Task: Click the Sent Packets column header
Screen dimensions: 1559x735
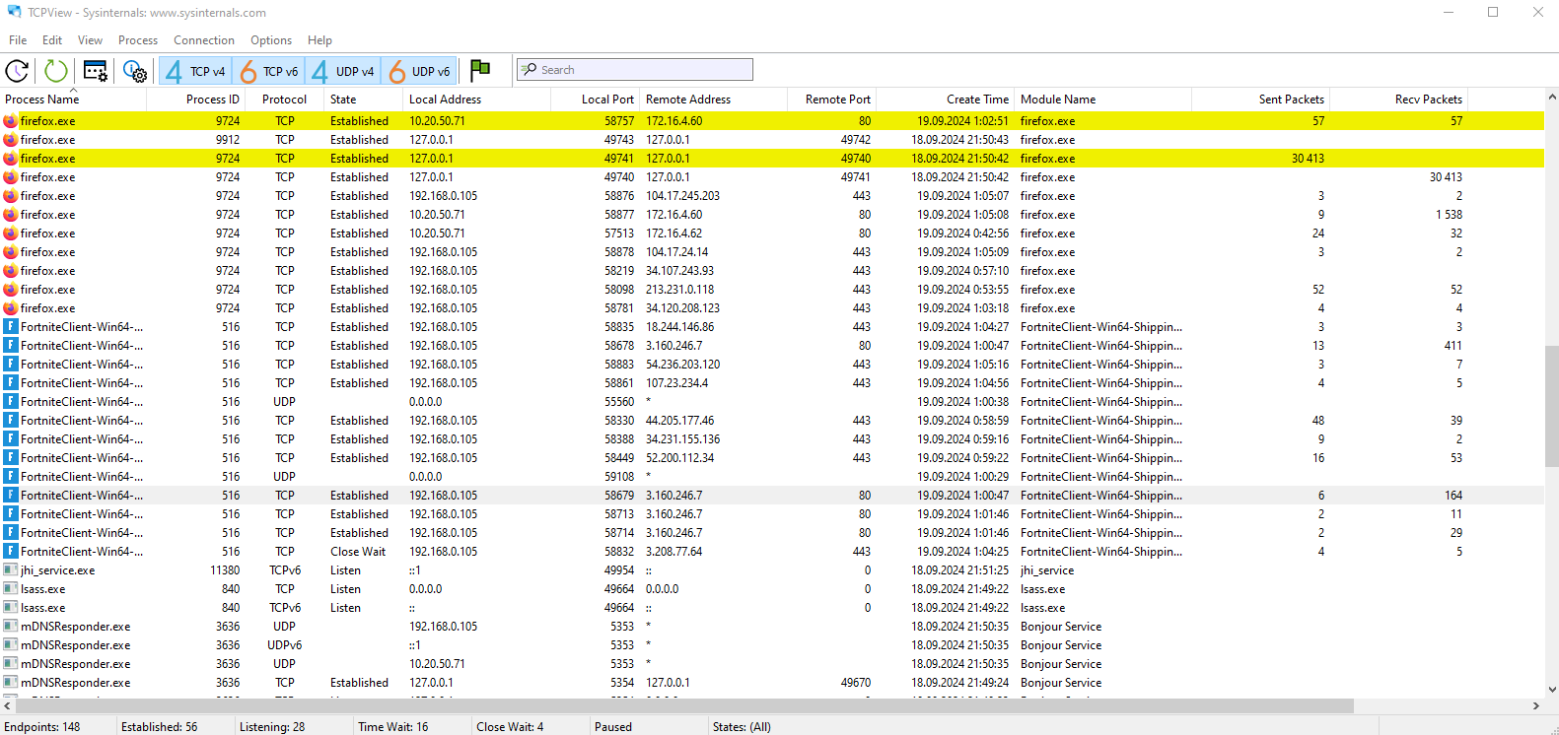Action: (1291, 100)
